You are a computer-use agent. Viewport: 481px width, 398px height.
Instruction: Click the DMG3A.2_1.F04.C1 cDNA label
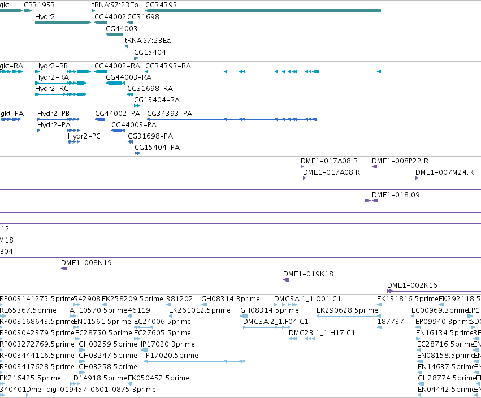tap(275, 322)
